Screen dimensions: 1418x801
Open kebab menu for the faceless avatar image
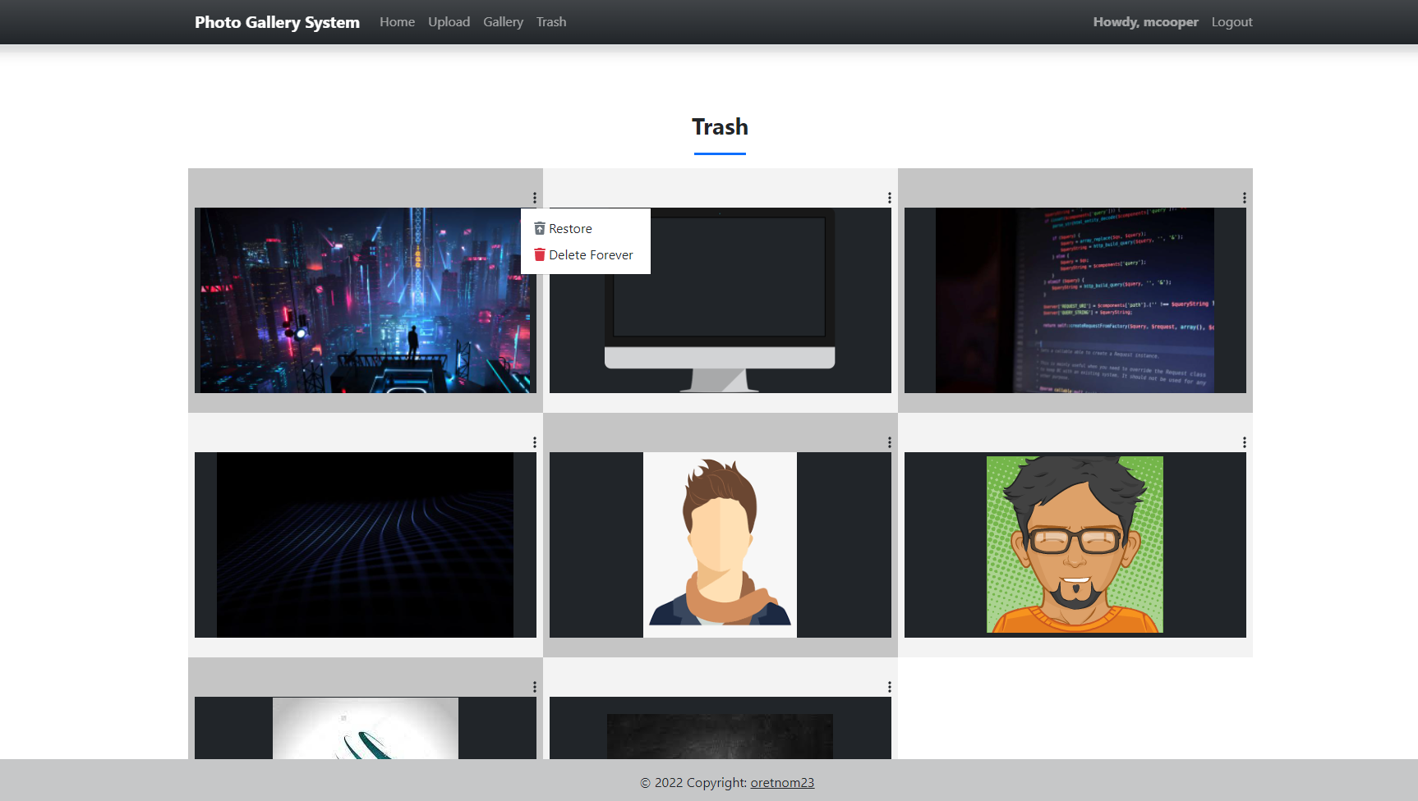tap(889, 442)
